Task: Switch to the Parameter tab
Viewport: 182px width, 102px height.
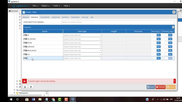Action: click(x=75, y=17)
